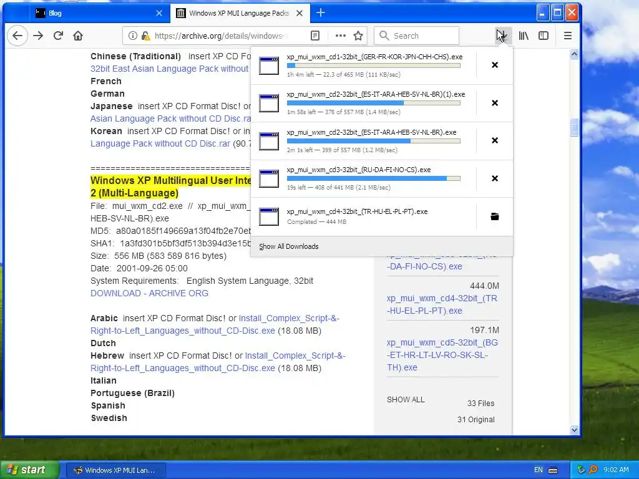Close the Blog tab

(x=159, y=13)
